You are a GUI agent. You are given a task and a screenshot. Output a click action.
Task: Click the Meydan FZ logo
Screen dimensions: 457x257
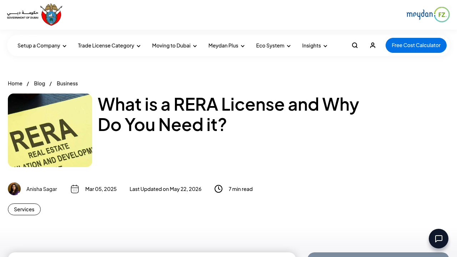point(428,15)
